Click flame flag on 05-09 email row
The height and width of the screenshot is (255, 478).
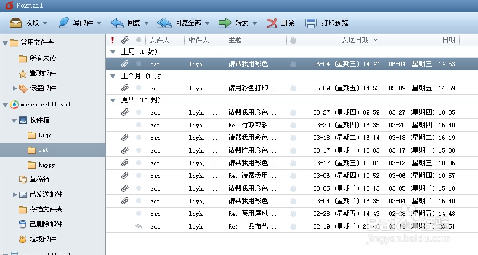point(293,88)
